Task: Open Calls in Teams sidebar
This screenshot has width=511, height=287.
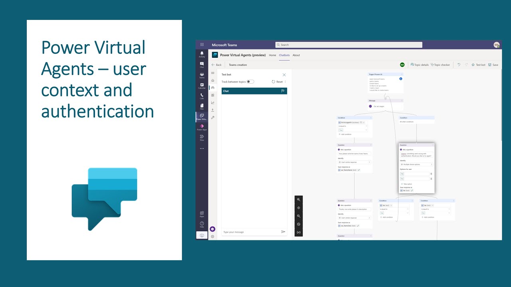Action: coord(202,96)
